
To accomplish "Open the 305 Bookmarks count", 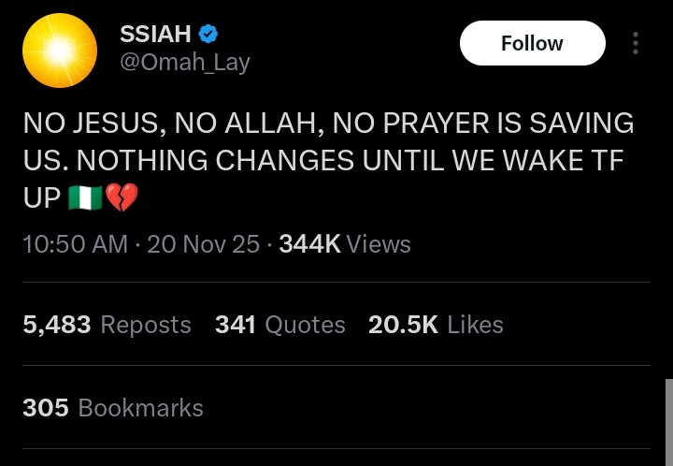I will pyautogui.click(x=112, y=408).
